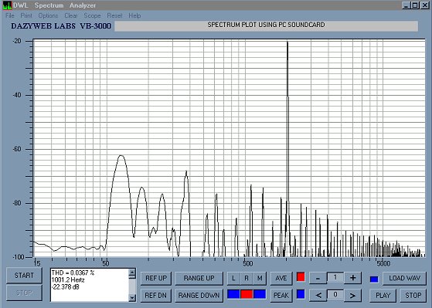Select the R channel button
This screenshot has width=432, height=308.
[x=247, y=278]
